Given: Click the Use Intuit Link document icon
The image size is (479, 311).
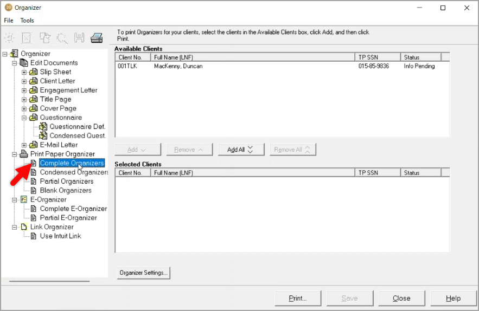Looking at the screenshot, I should click(x=34, y=236).
